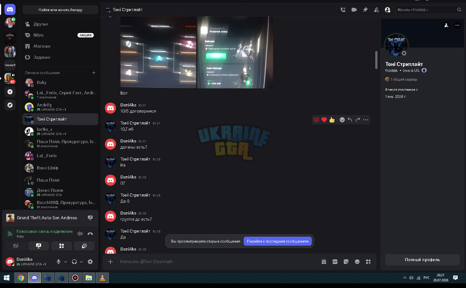React with the thumbs up emoji
This screenshot has height=288, width=466.
coord(332,120)
